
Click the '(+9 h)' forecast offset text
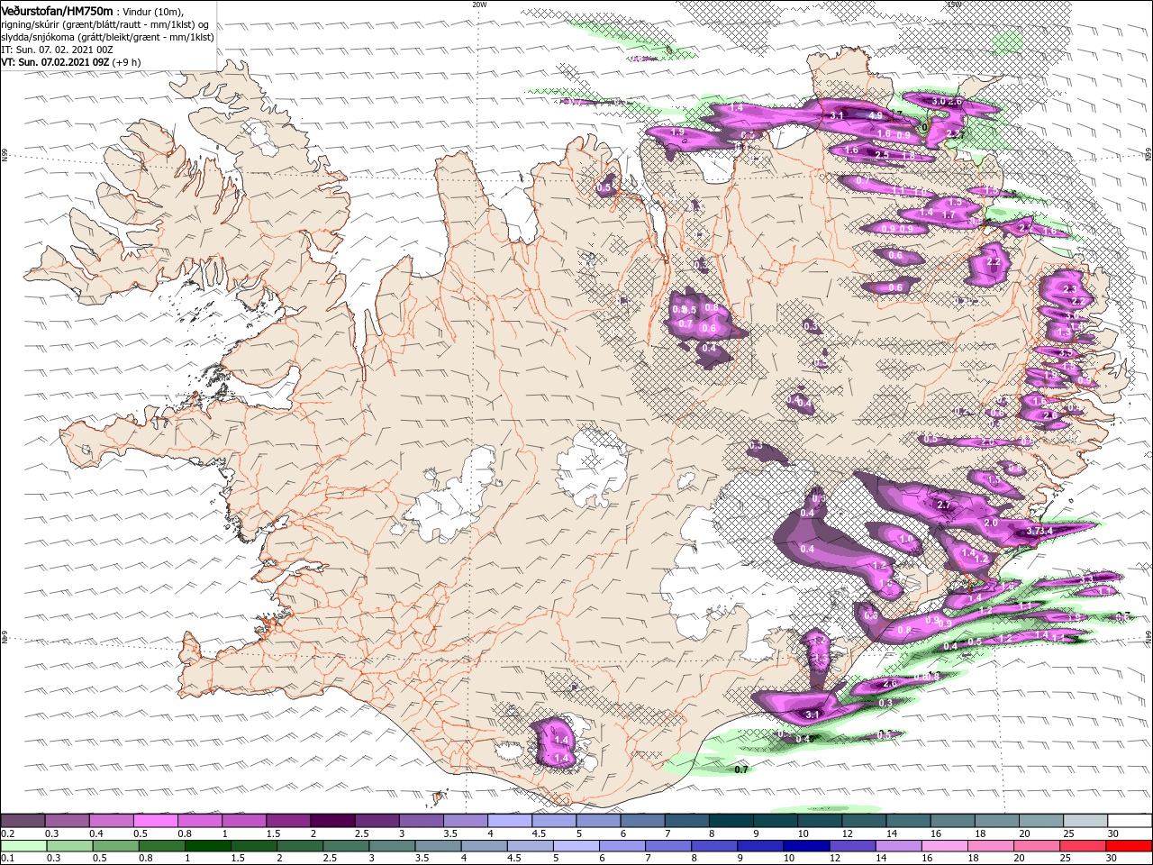126,62
